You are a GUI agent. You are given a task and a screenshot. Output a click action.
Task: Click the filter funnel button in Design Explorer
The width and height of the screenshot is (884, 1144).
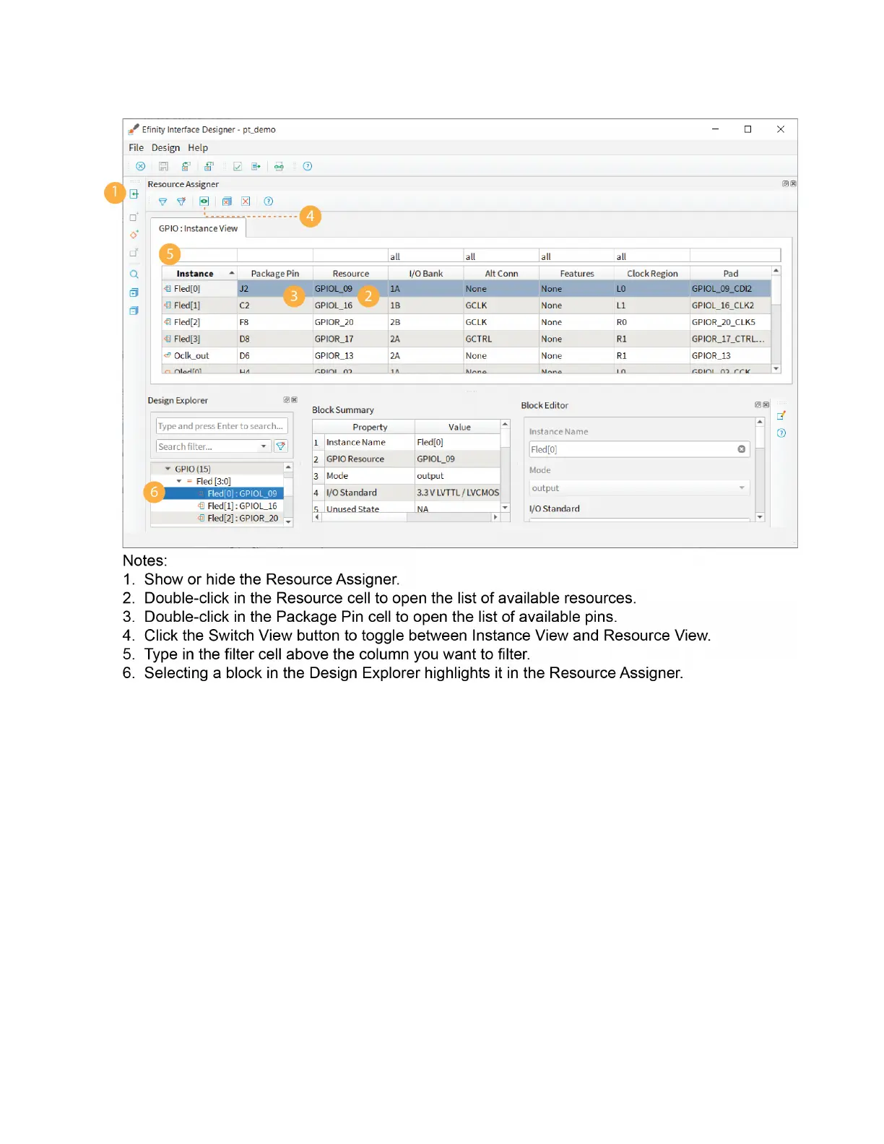pos(281,446)
